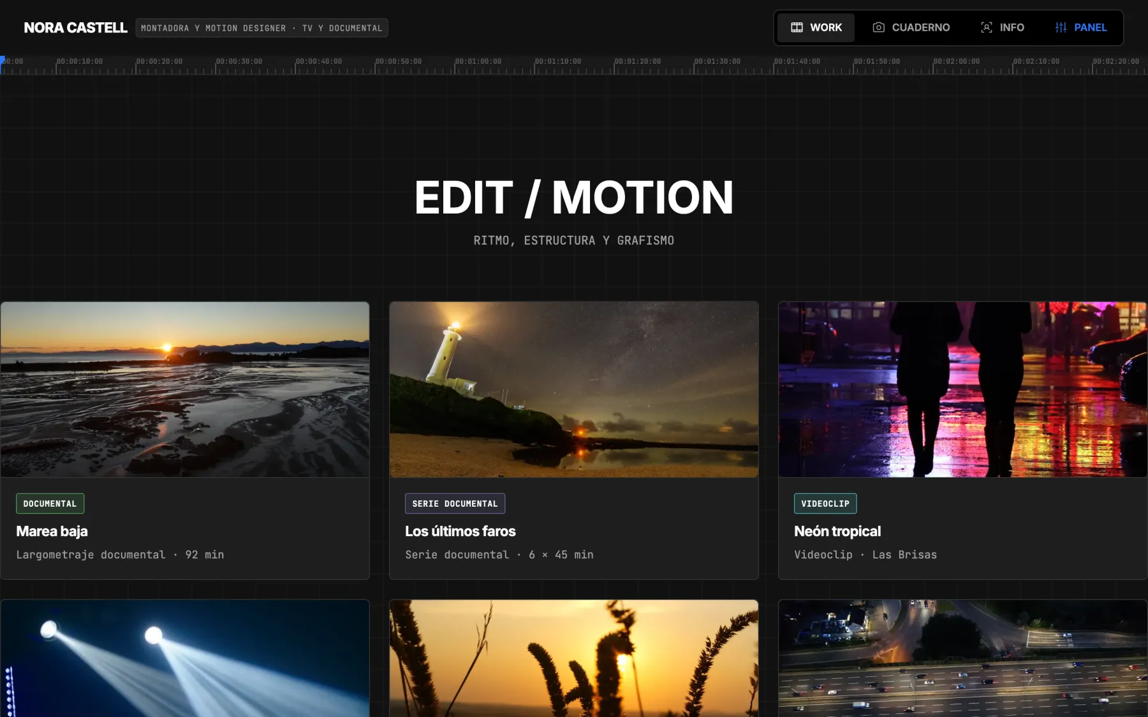
Task: Select the Videoclip category tag
Action: tap(825, 503)
